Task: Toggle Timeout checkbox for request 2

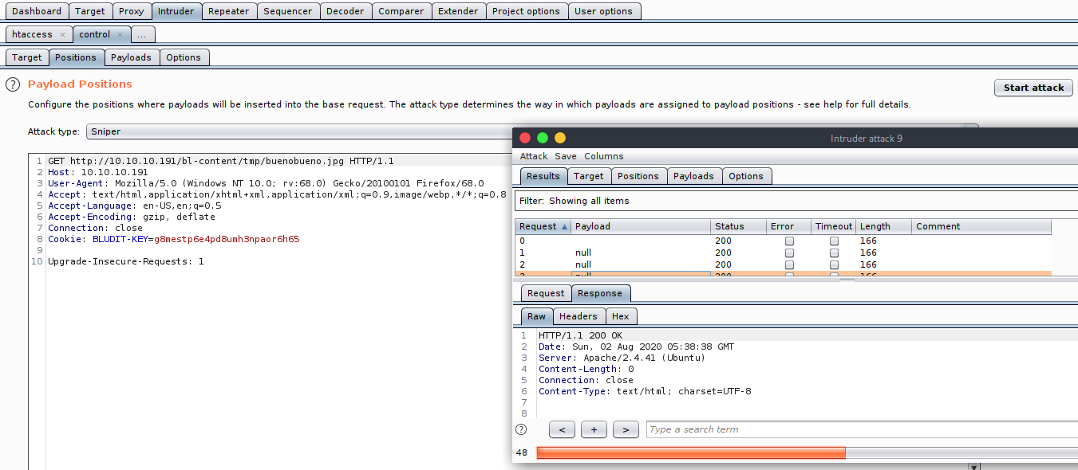Action: click(x=834, y=264)
